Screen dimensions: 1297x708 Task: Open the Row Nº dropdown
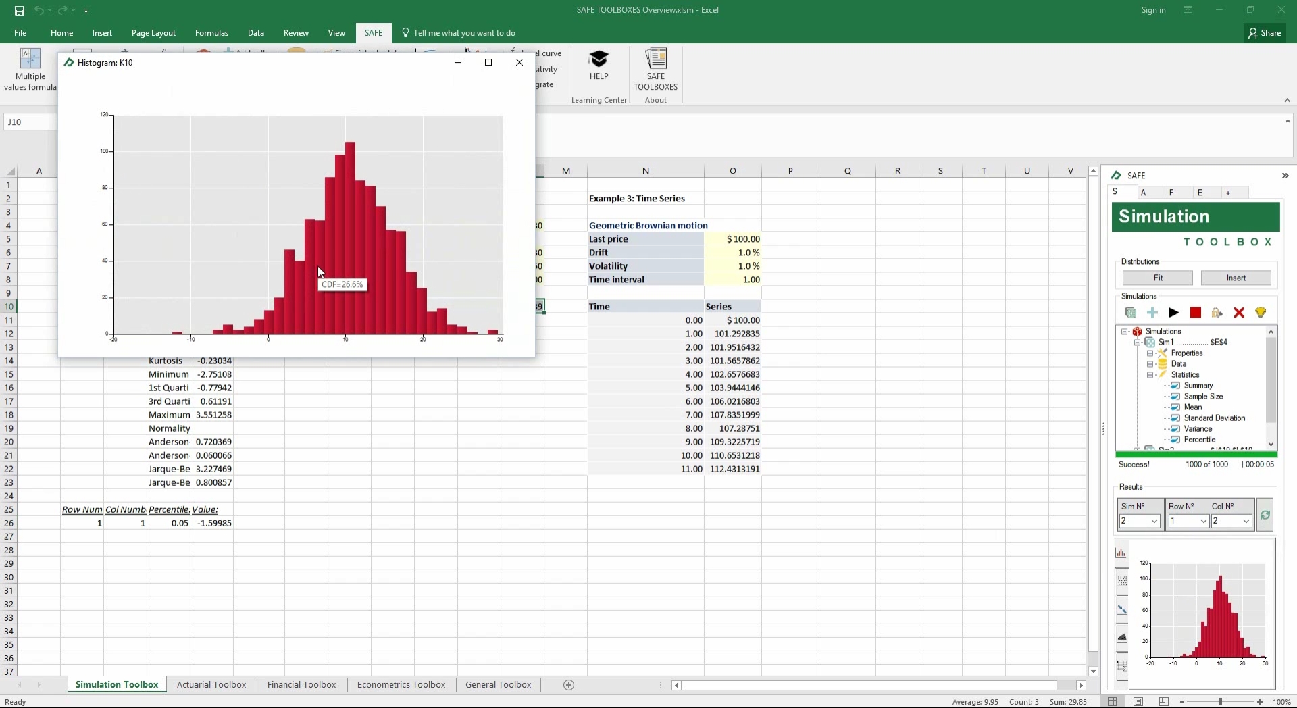pos(1203,521)
